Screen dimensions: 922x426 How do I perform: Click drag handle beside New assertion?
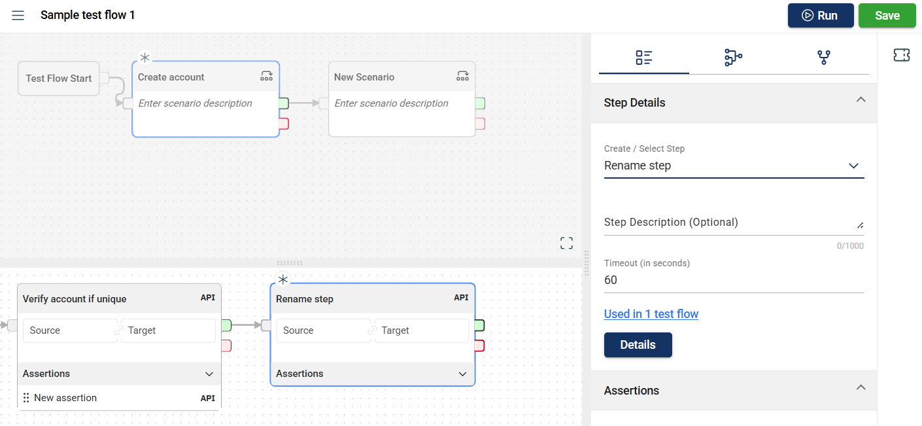pos(26,398)
